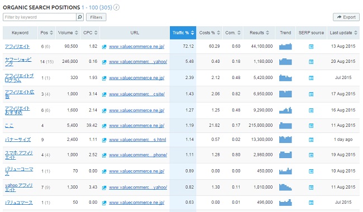
Task: Open keyword link バリュコマース
Action: coord(19,203)
